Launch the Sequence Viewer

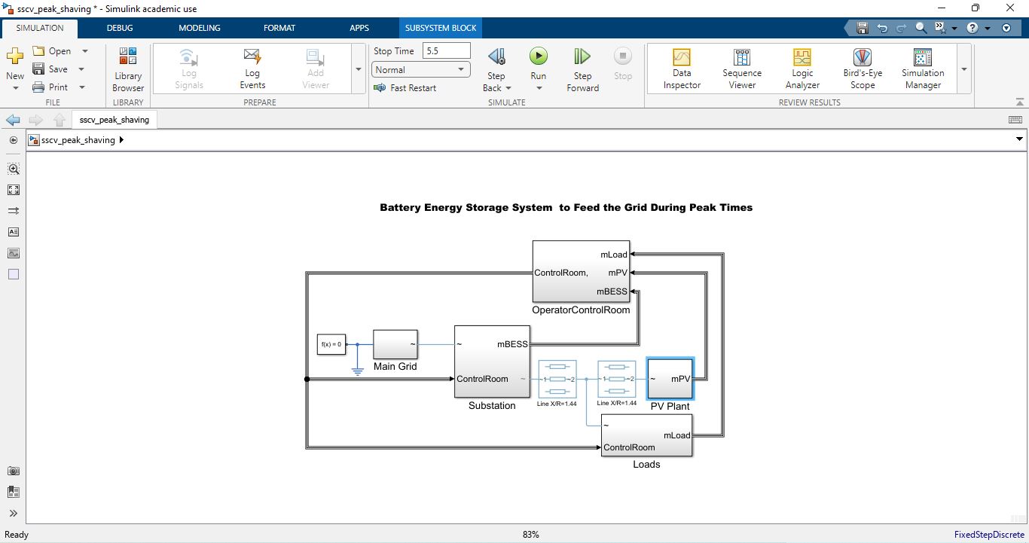pyautogui.click(x=741, y=68)
